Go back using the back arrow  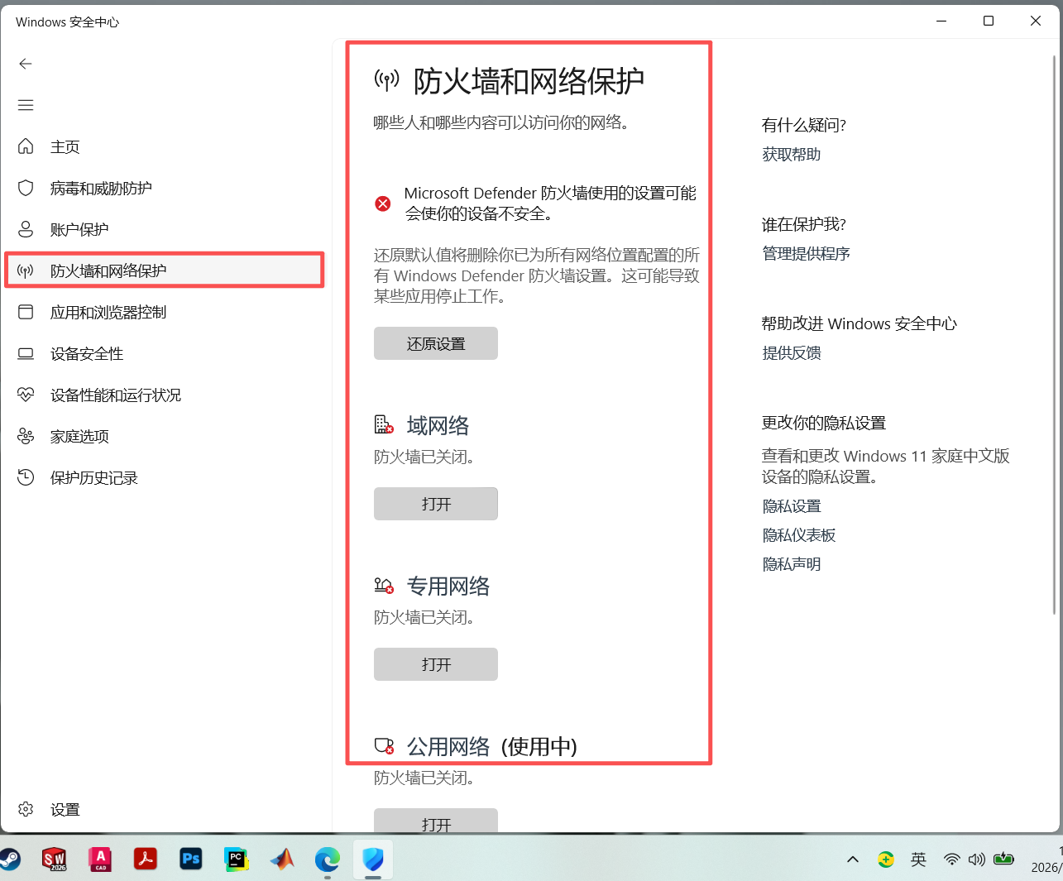click(26, 64)
